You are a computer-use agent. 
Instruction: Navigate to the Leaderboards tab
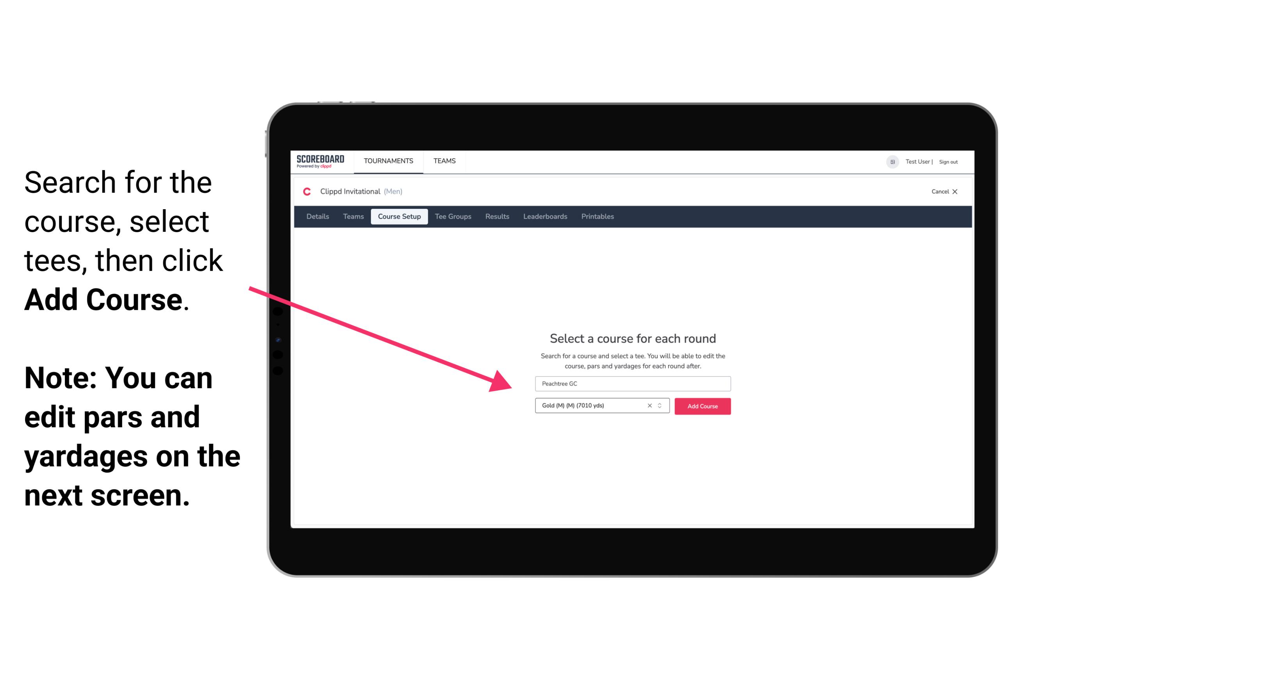click(x=544, y=217)
